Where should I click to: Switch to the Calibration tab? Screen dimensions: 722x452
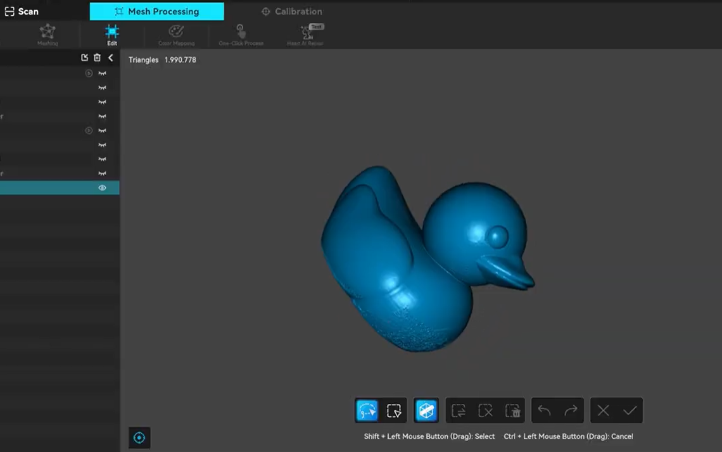click(x=291, y=11)
